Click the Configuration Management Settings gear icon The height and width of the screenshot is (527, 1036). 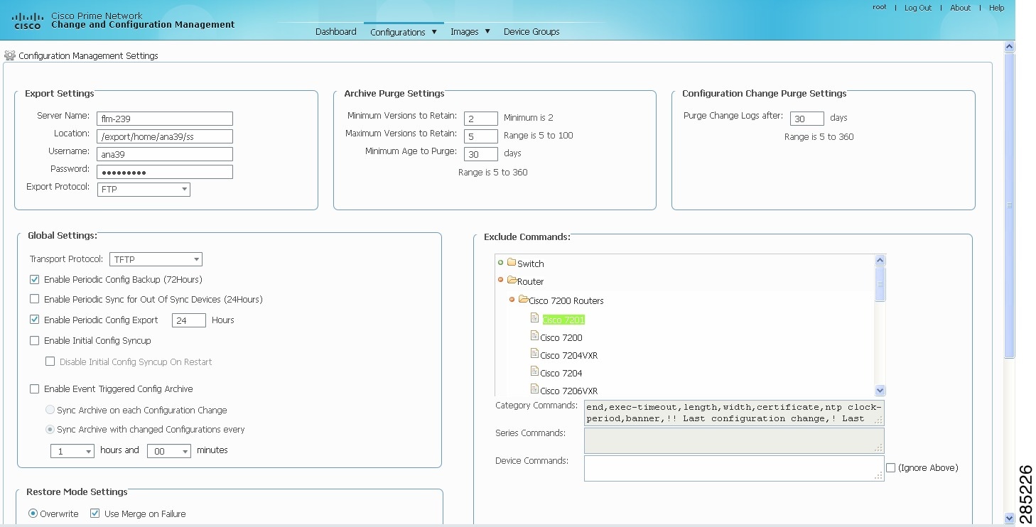[x=9, y=55]
